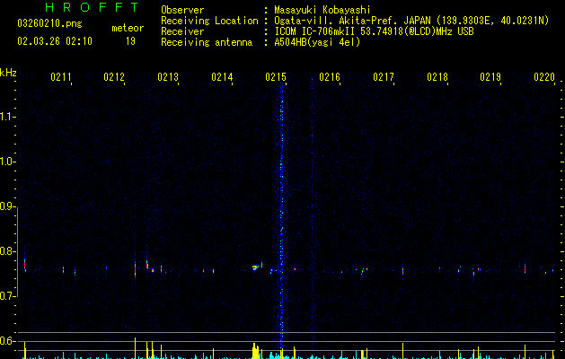Click the 0213 time marker
The height and width of the screenshot is (359, 565).
pyautogui.click(x=168, y=77)
